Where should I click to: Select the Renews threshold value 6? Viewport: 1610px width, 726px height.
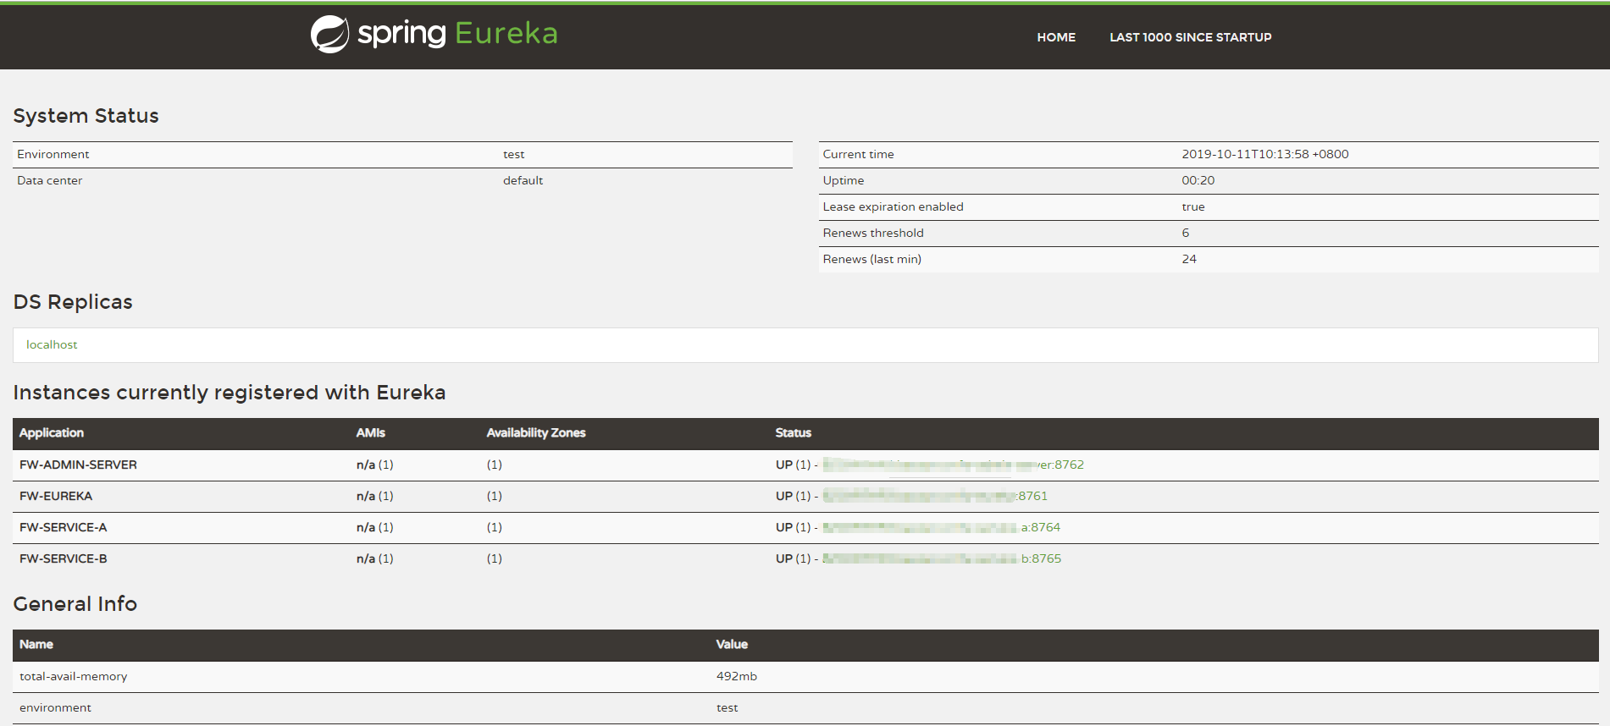pos(1186,233)
